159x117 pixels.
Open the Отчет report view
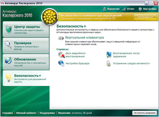pyautogui.click(x=131, y=9)
